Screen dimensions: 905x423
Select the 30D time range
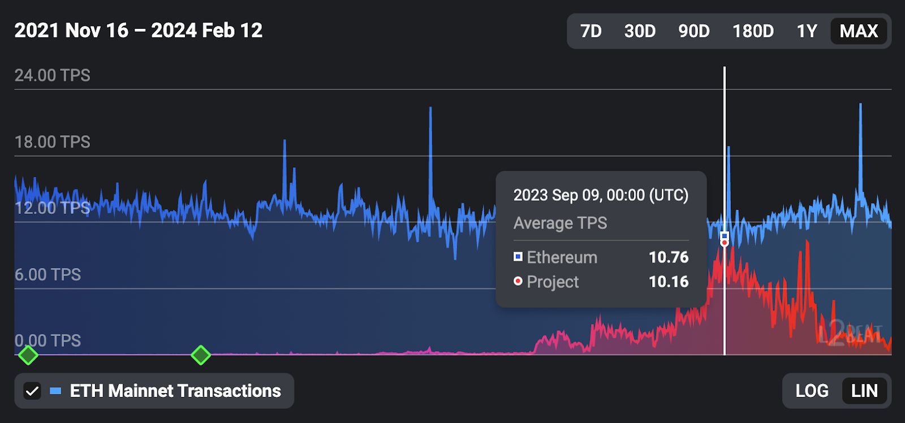[x=640, y=31]
